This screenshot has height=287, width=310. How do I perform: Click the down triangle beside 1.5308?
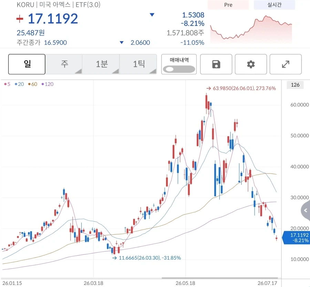(x=152, y=14)
